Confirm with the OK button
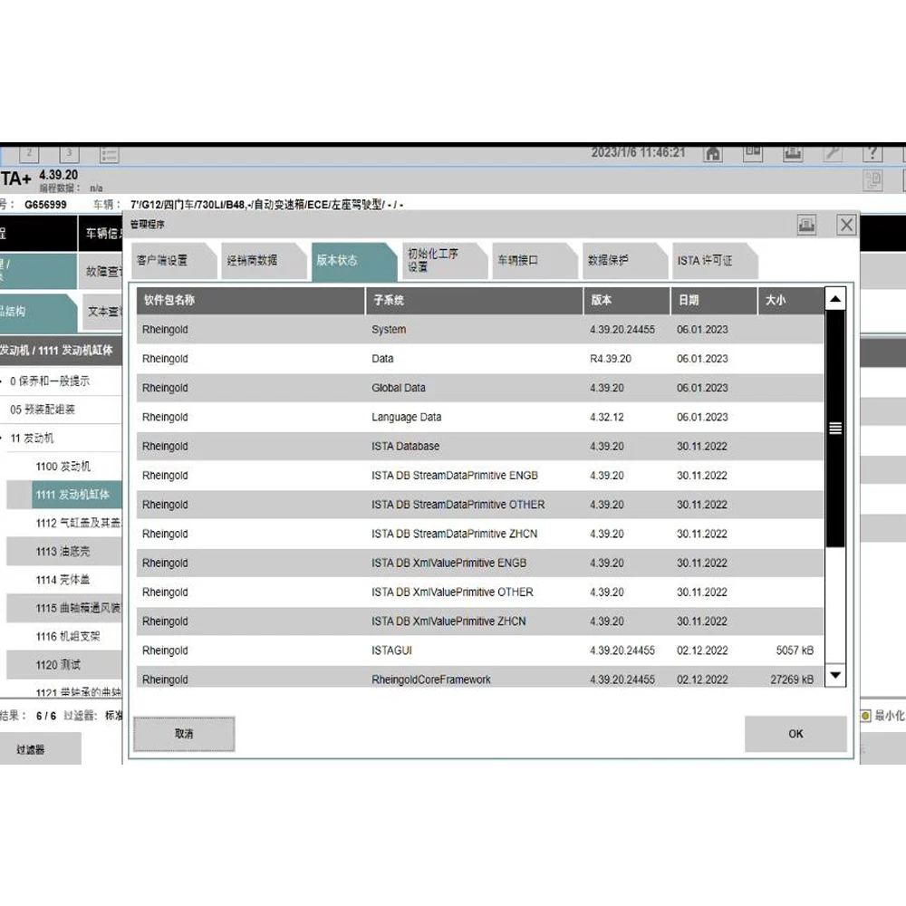This screenshot has width=906, height=906. tap(795, 734)
